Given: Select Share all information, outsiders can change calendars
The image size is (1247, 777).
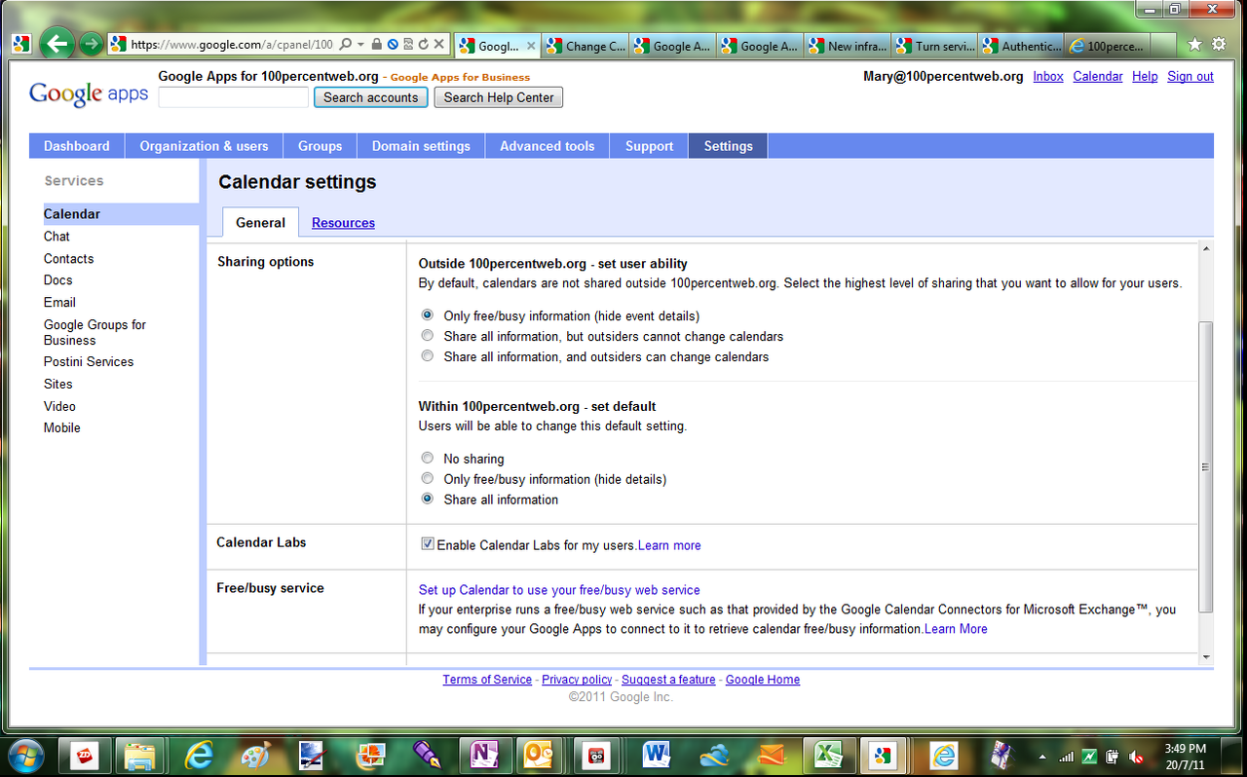Looking at the screenshot, I should click(428, 356).
